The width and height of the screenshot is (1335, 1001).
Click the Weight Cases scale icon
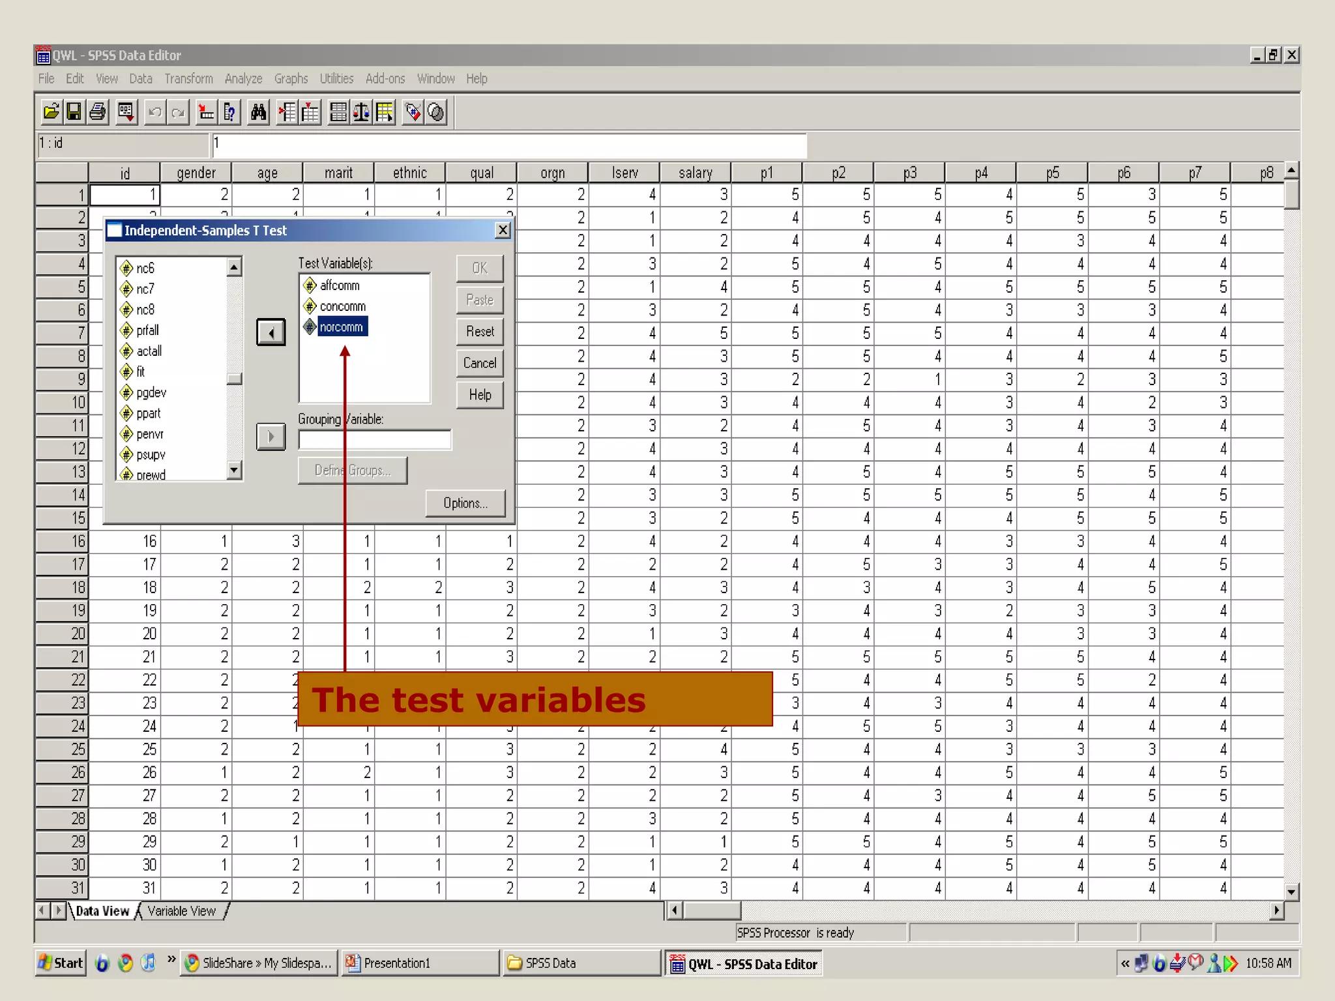coord(361,112)
